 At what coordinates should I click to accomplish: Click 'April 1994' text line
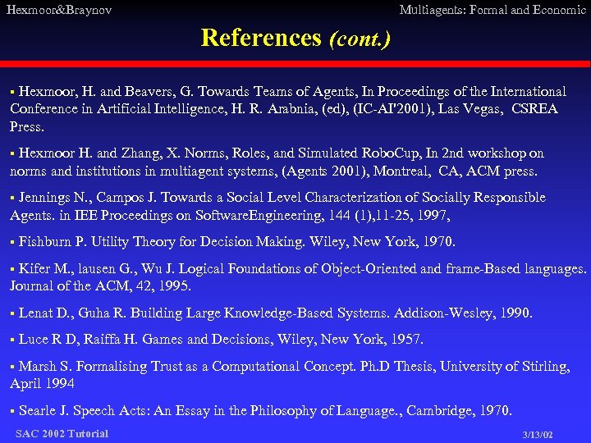point(42,384)
